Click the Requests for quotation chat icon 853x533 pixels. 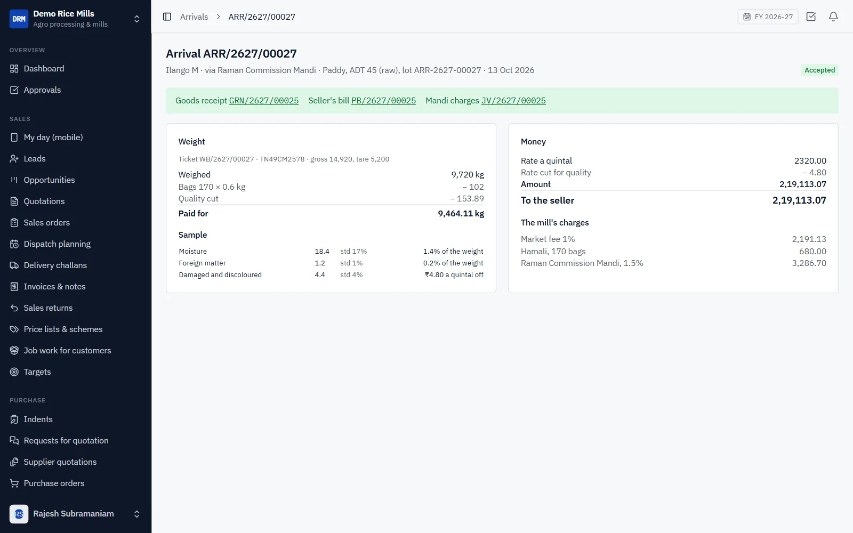[14, 441]
